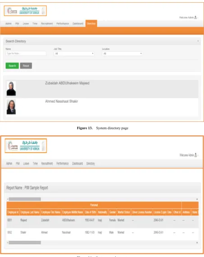204x257 pixels.
Task: Click the horizontal scrollbar thumb above the report table
Action: [x=25, y=199]
